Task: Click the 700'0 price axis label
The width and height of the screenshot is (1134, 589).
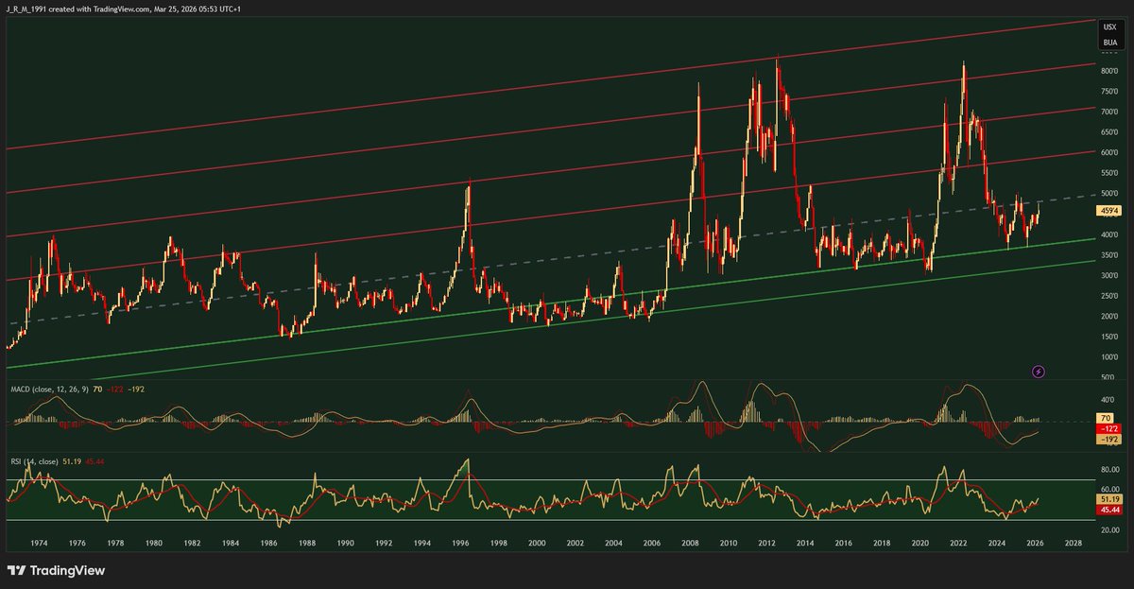Action: (x=1108, y=112)
